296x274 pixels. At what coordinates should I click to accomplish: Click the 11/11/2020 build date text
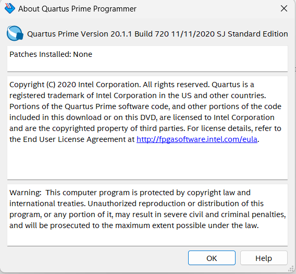[x=193, y=34]
